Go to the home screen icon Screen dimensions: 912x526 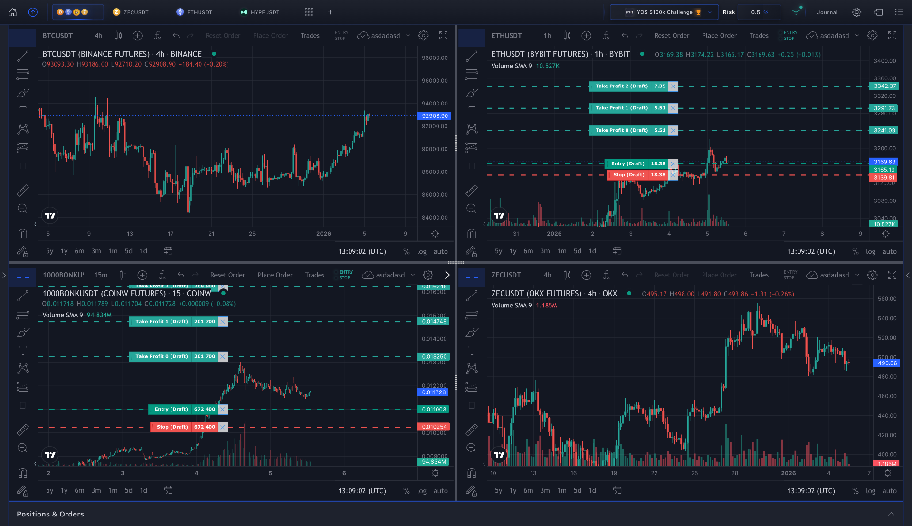coord(13,12)
